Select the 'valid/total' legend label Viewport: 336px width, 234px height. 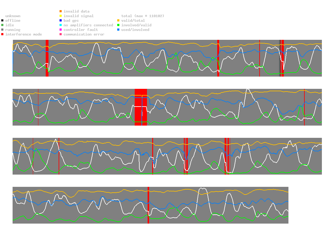pos(133,21)
